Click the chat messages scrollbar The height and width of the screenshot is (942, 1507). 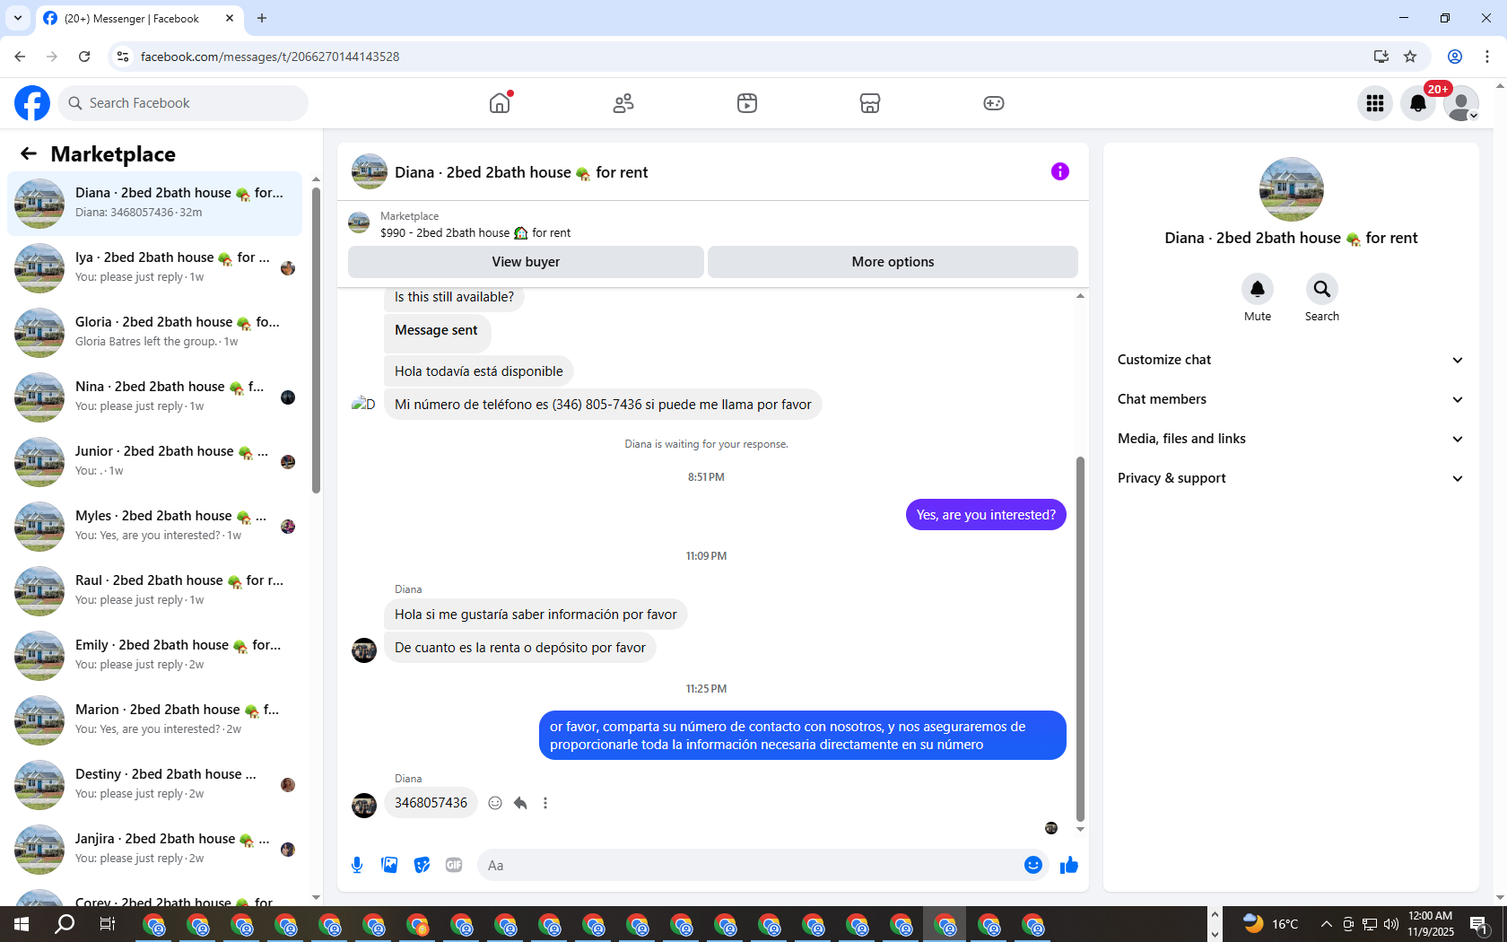point(1080,639)
